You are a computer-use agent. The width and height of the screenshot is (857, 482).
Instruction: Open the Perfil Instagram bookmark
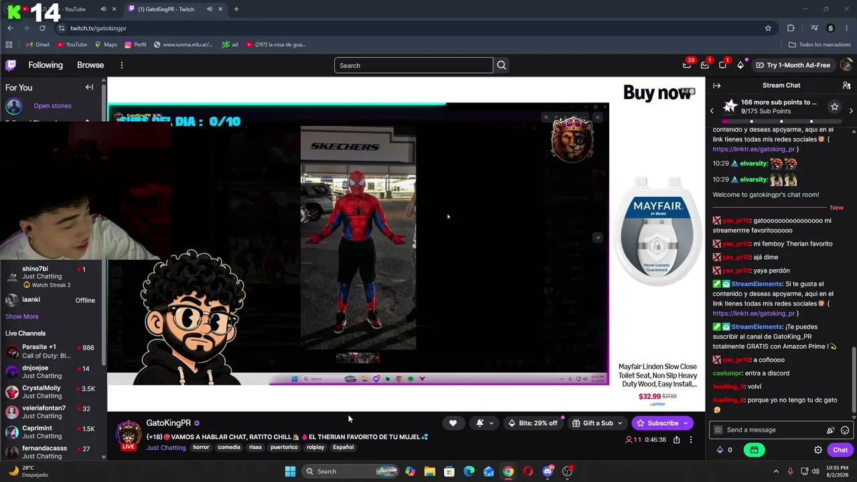(135, 45)
